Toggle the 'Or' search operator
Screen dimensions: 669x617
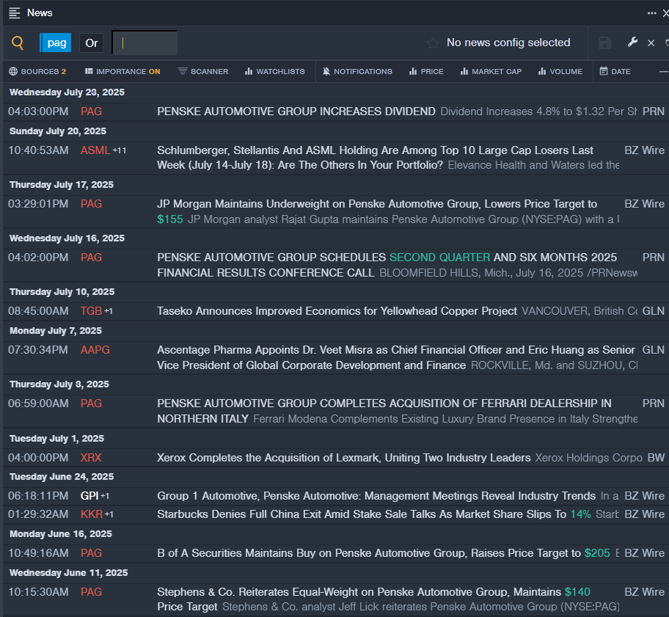91,43
